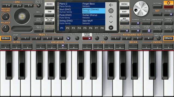Select the Tempo button
This screenshot has height=97, width=174.
pyautogui.click(x=135, y=23)
